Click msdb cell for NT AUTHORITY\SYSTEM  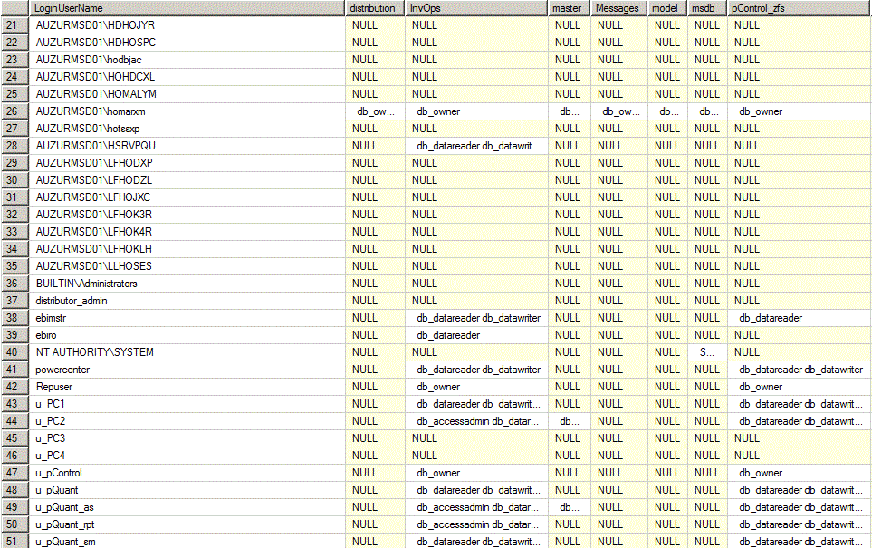tap(707, 352)
